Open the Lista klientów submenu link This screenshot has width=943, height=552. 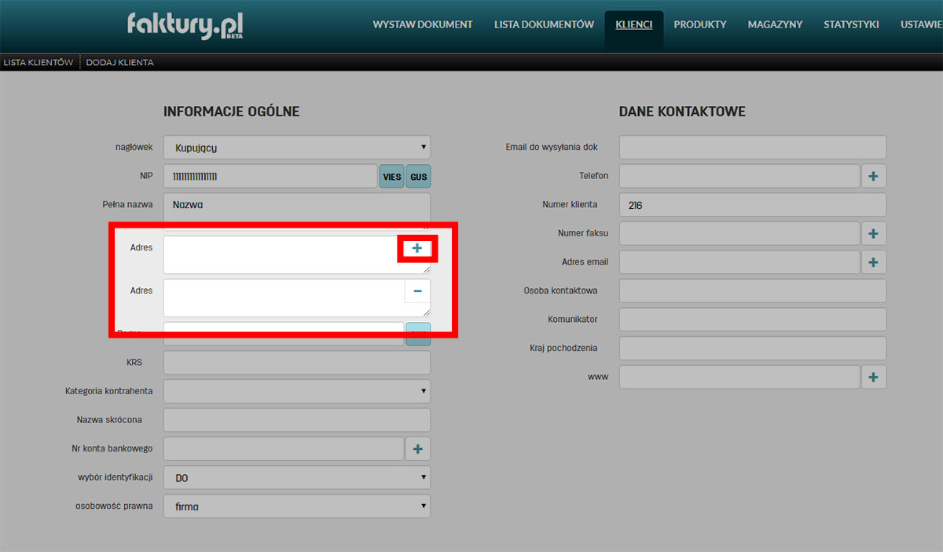pyautogui.click(x=39, y=62)
